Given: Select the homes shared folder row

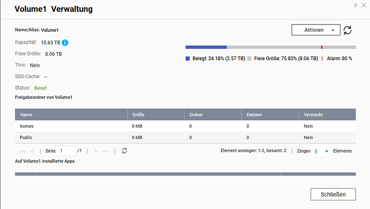Looking at the screenshot, I should (185, 126).
